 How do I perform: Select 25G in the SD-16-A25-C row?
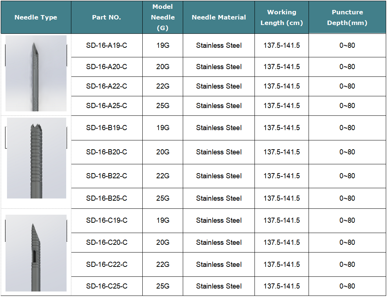pos(163,106)
